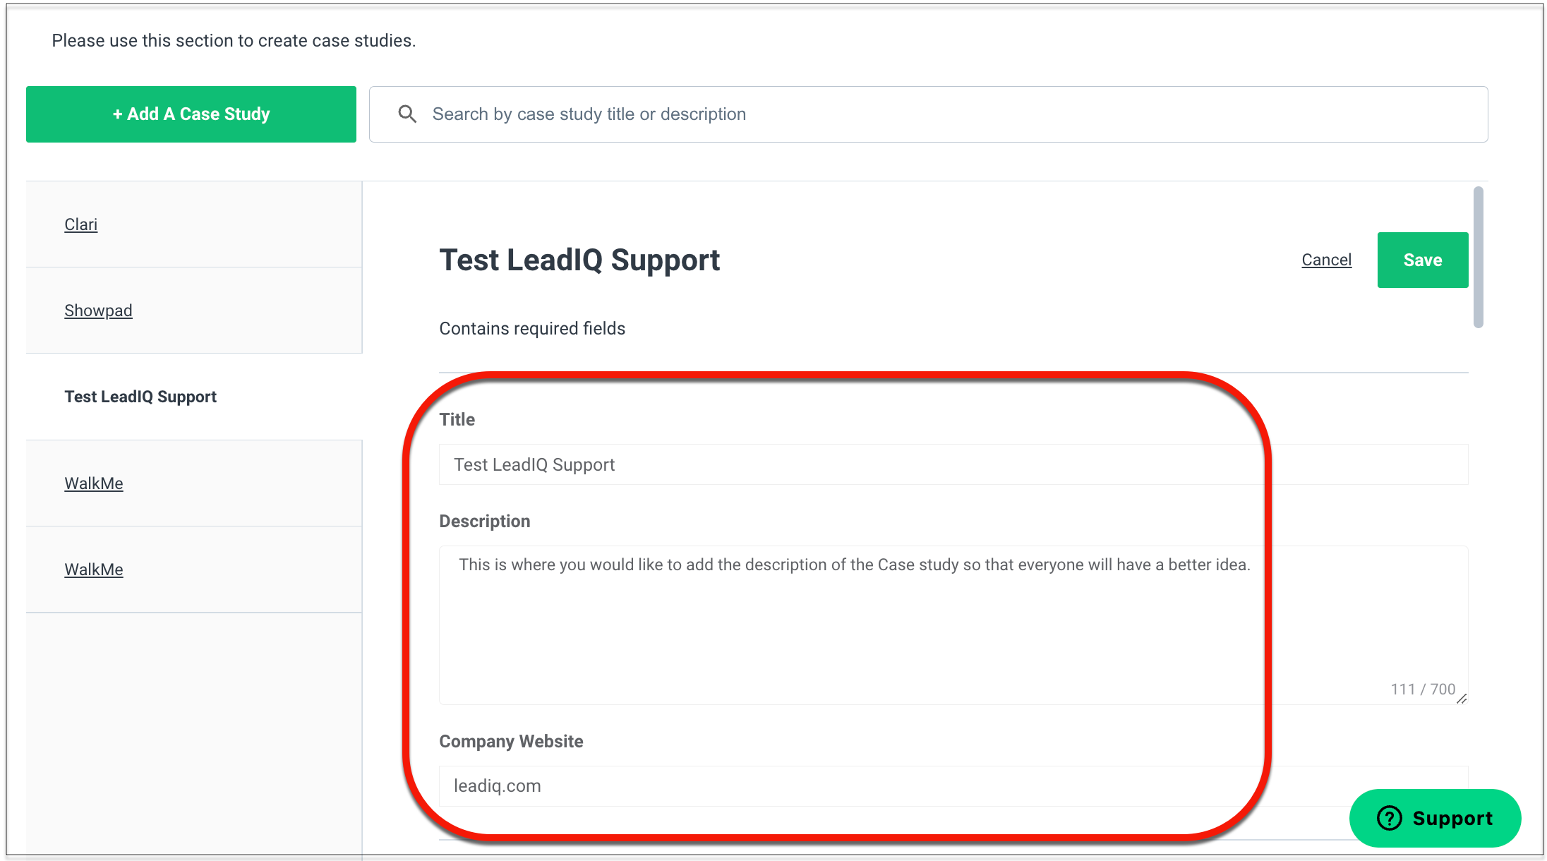Click into the Description text area

(x=953, y=625)
